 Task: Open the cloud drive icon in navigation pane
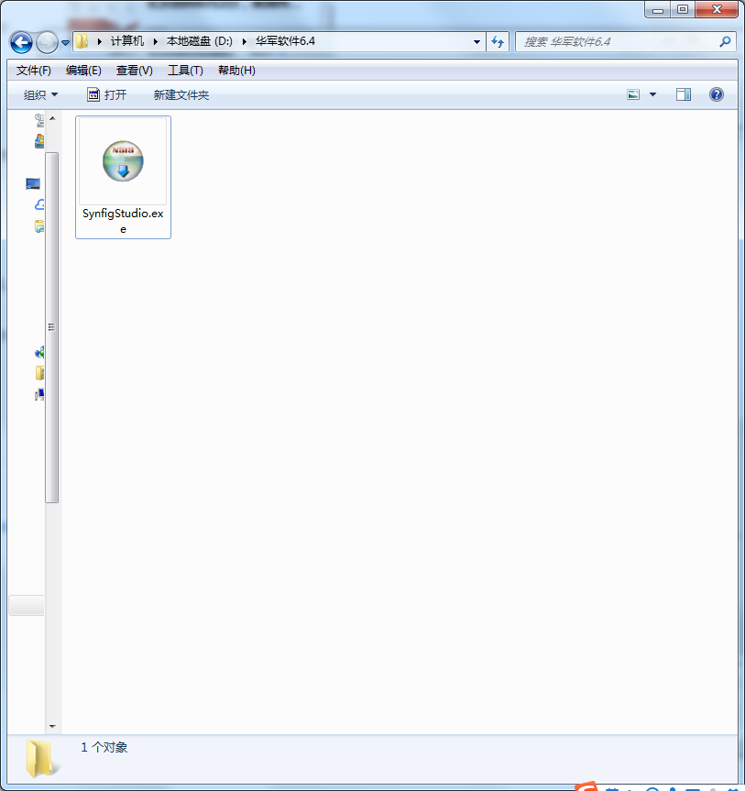[39, 204]
